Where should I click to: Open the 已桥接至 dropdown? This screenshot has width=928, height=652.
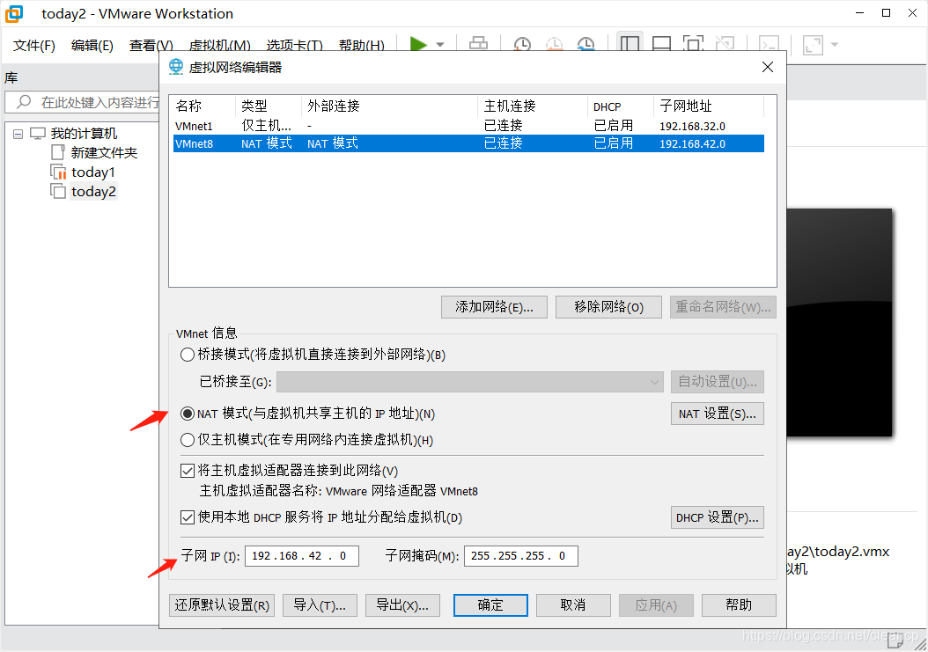pyautogui.click(x=470, y=382)
